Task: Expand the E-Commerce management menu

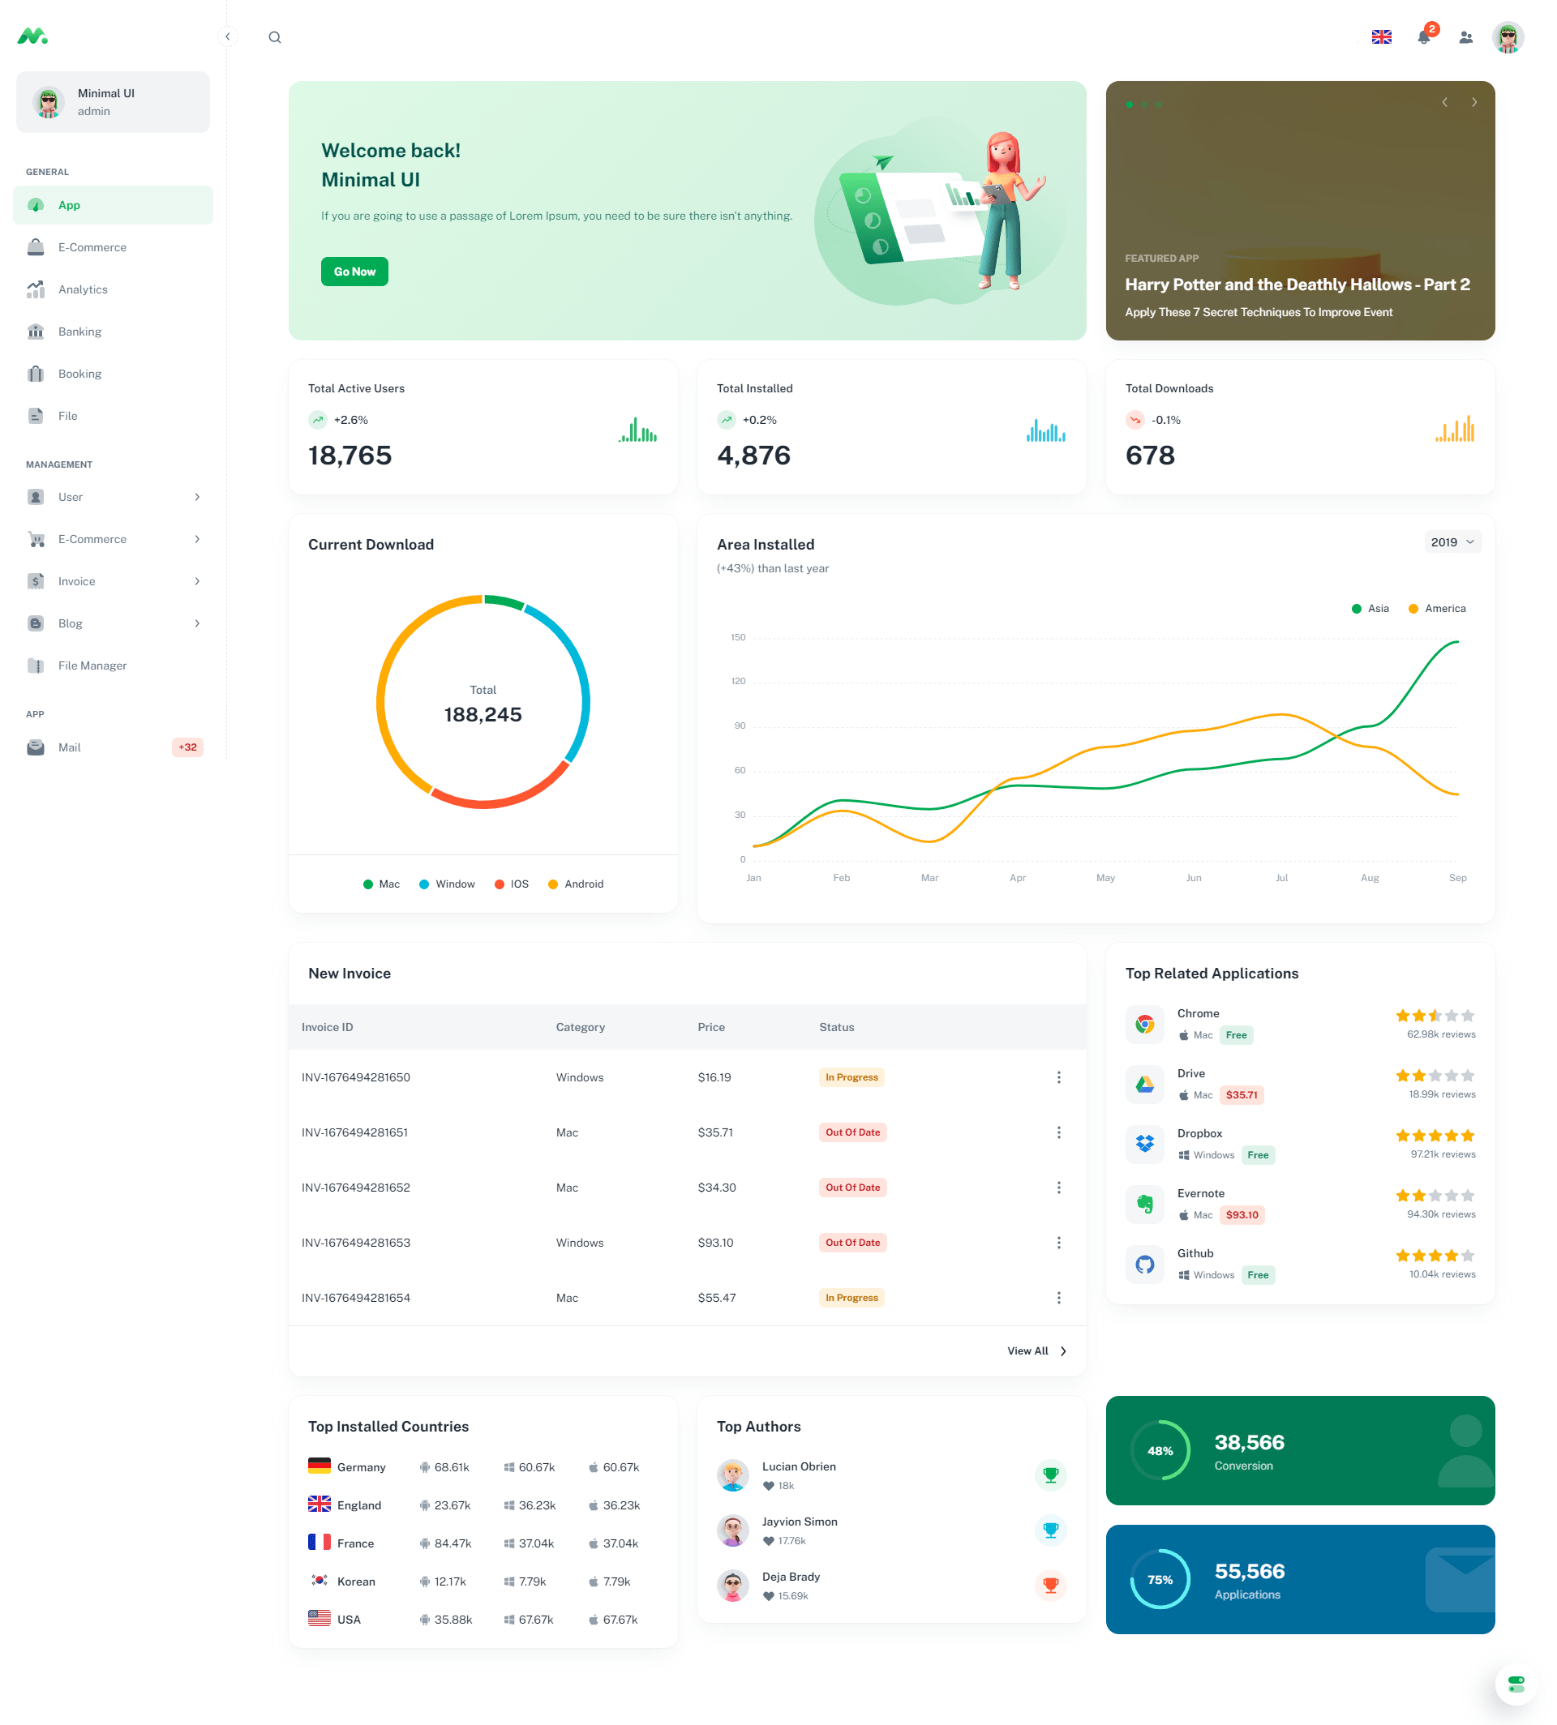Action: (113, 539)
